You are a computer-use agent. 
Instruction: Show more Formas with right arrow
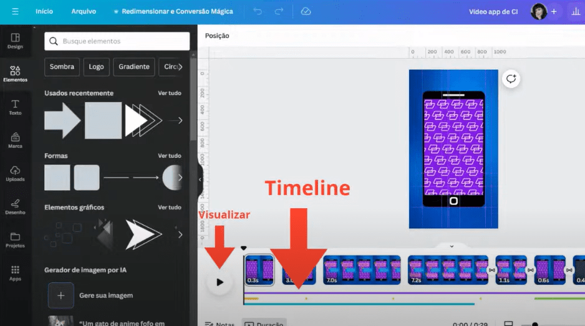pos(180,178)
